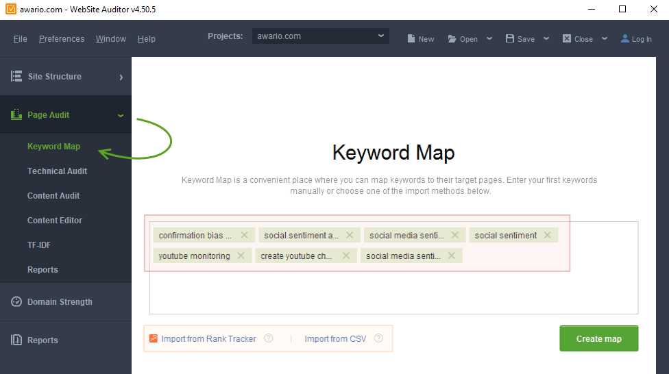
Task: Click the New project document icon
Action: (x=411, y=39)
